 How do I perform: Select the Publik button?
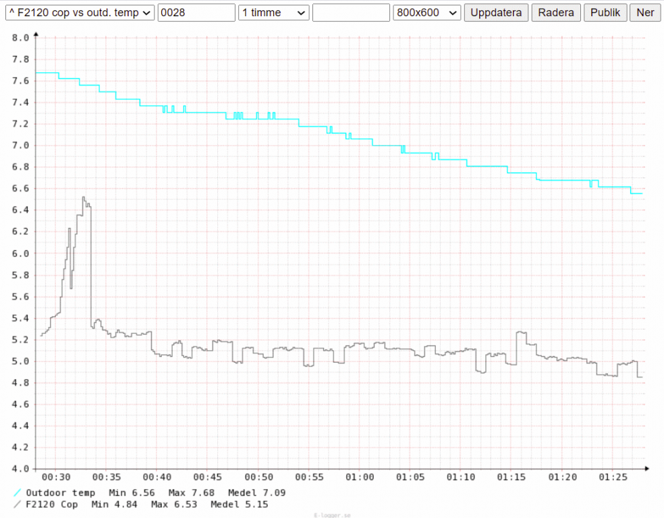605,13
